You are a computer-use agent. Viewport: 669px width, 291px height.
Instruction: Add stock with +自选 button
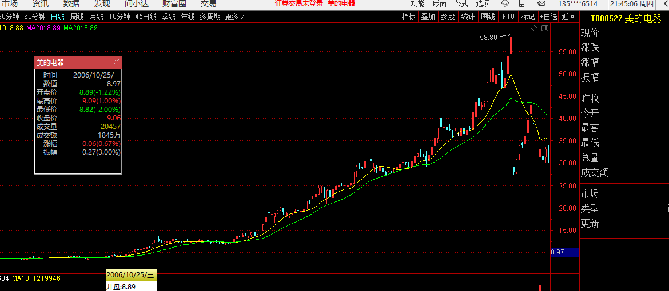(548, 17)
